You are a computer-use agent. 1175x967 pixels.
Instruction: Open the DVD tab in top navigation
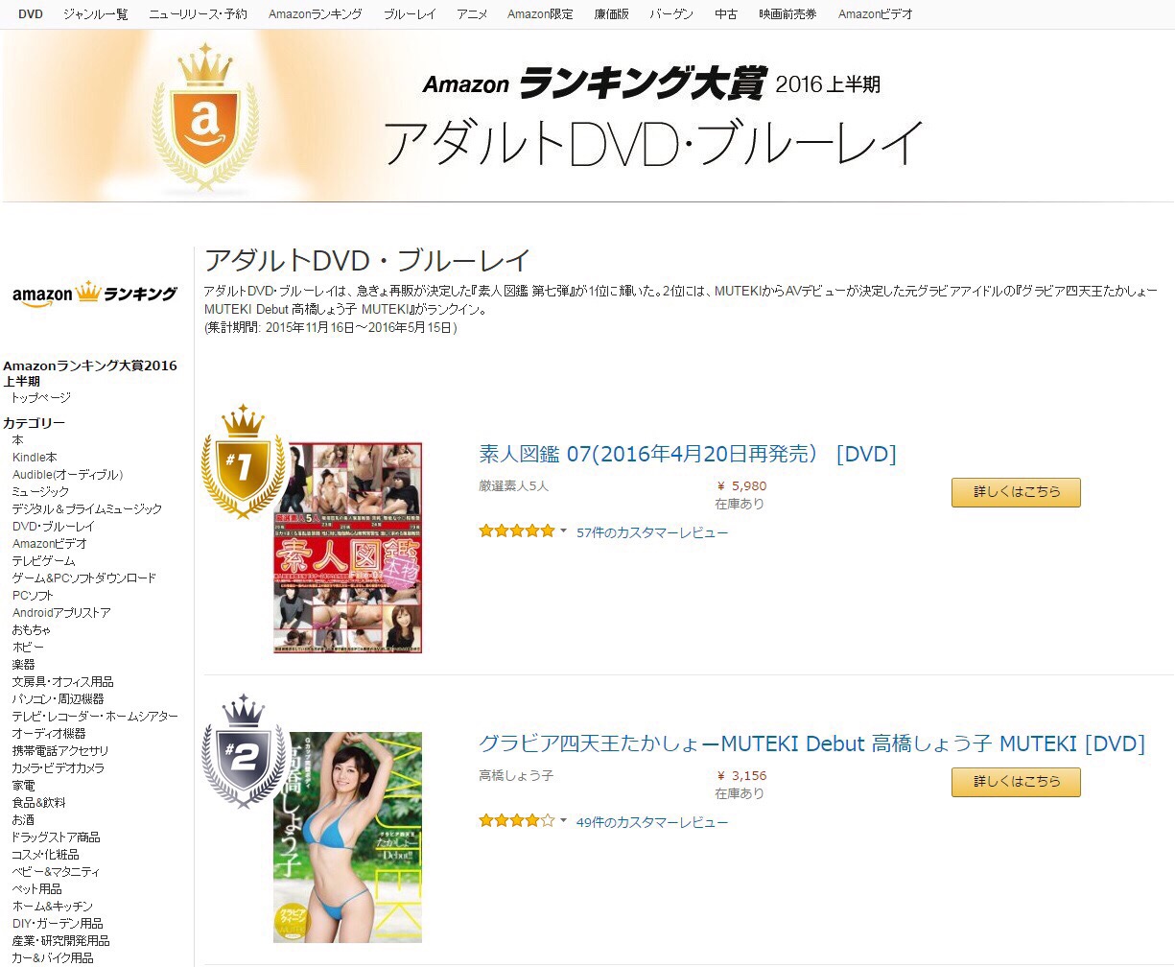31,14
